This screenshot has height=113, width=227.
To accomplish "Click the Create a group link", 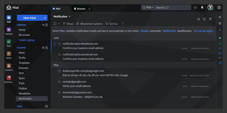I will point(27,40).
